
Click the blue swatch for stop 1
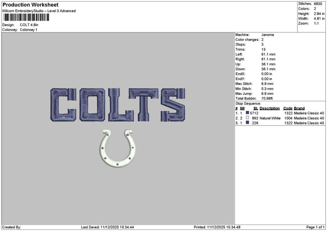(247, 113)
